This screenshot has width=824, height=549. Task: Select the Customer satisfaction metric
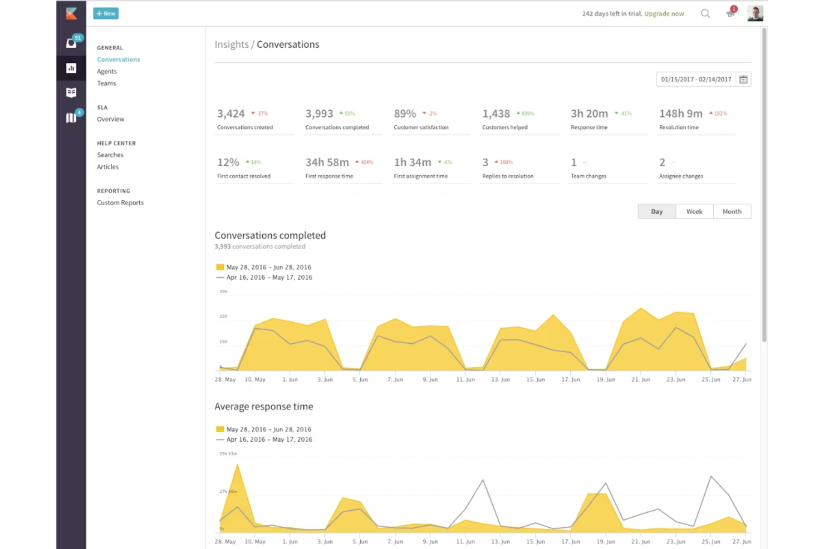pos(431,119)
